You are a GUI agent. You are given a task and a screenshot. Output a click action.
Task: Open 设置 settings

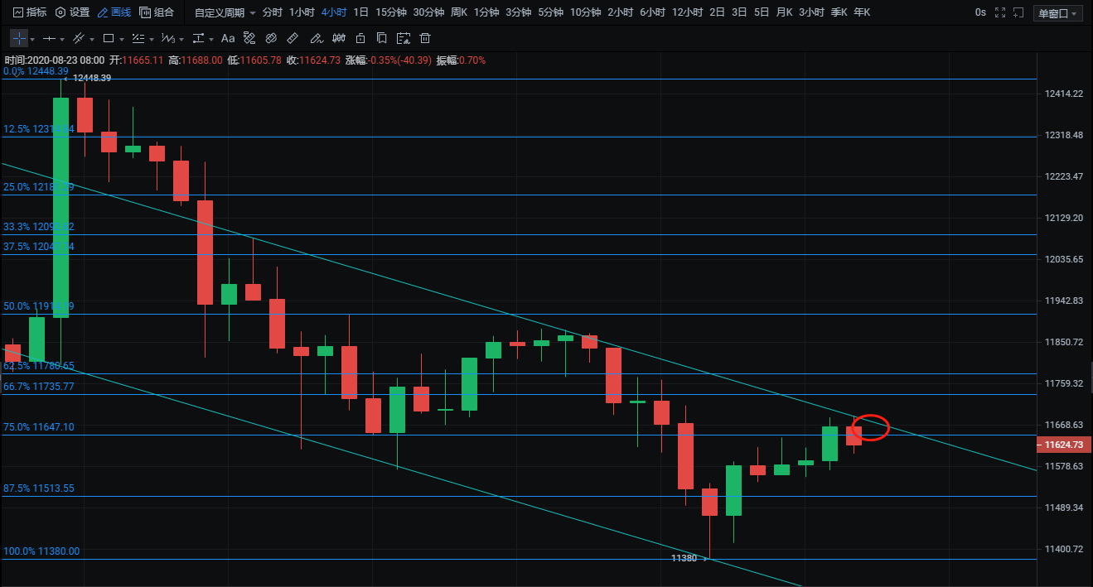(x=72, y=12)
